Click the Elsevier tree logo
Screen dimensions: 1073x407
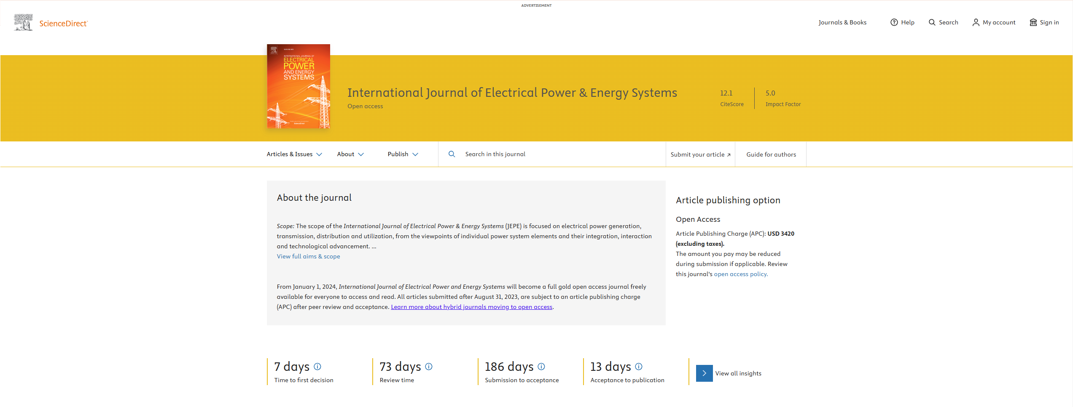(24, 22)
